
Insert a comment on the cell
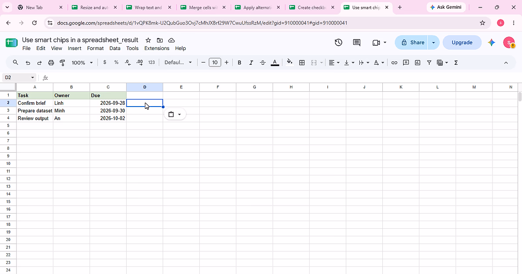pos(406,63)
